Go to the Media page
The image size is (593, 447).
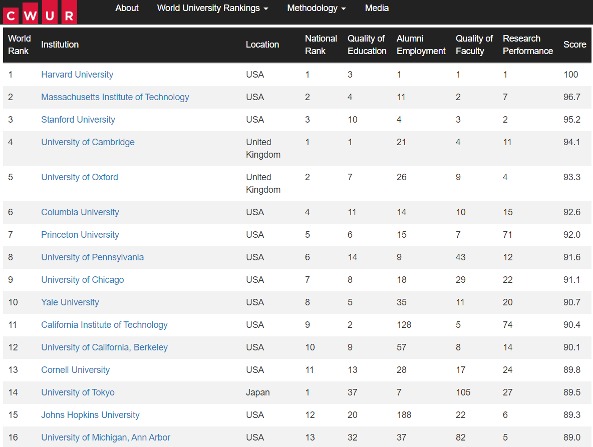[377, 8]
